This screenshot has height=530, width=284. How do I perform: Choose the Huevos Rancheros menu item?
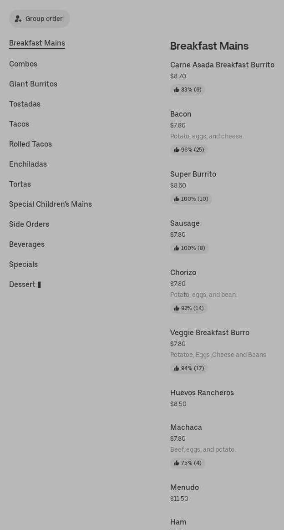[x=202, y=393]
